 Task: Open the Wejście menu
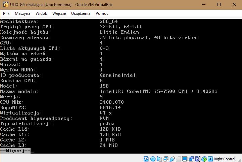pyautogui.click(x=59, y=13)
